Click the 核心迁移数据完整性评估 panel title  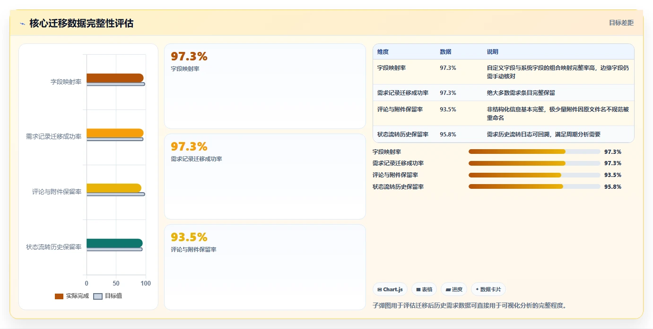tap(81, 23)
